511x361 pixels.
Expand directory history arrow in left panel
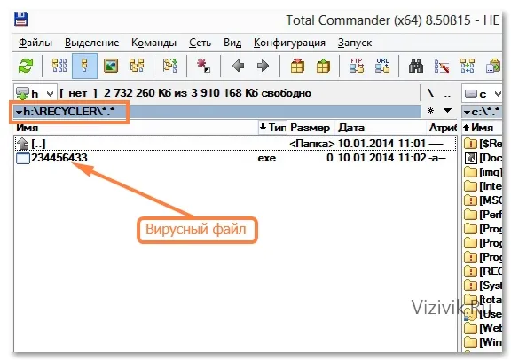[448, 111]
